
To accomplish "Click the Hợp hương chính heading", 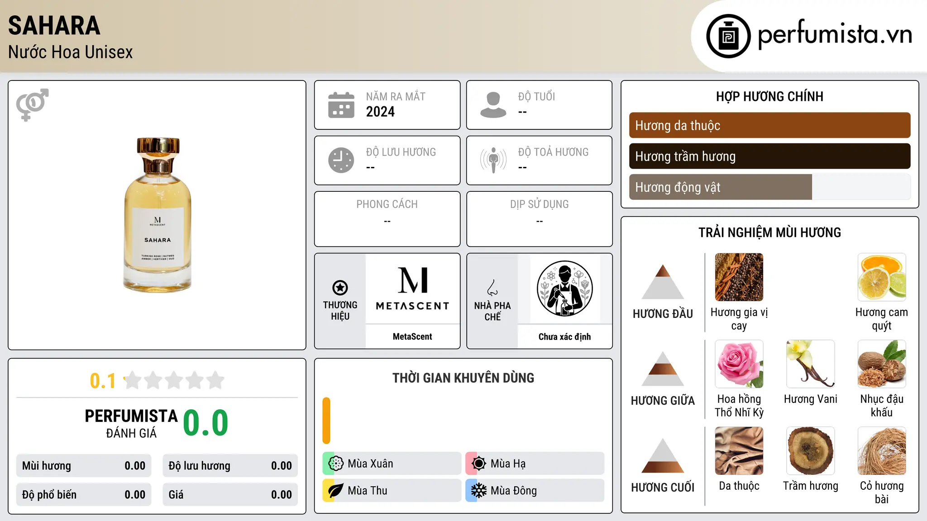I will click(x=769, y=96).
